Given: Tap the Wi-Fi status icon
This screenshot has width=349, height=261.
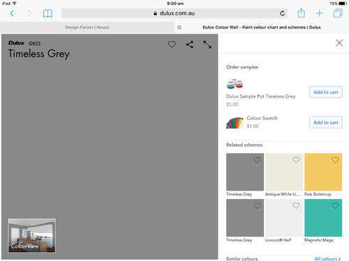Looking at the screenshot, I should coord(15,3).
